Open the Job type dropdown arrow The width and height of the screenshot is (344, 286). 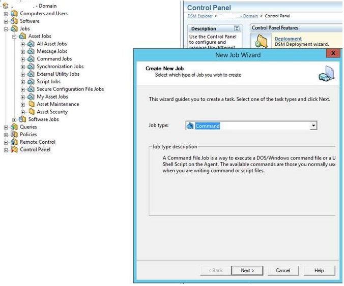click(313, 125)
